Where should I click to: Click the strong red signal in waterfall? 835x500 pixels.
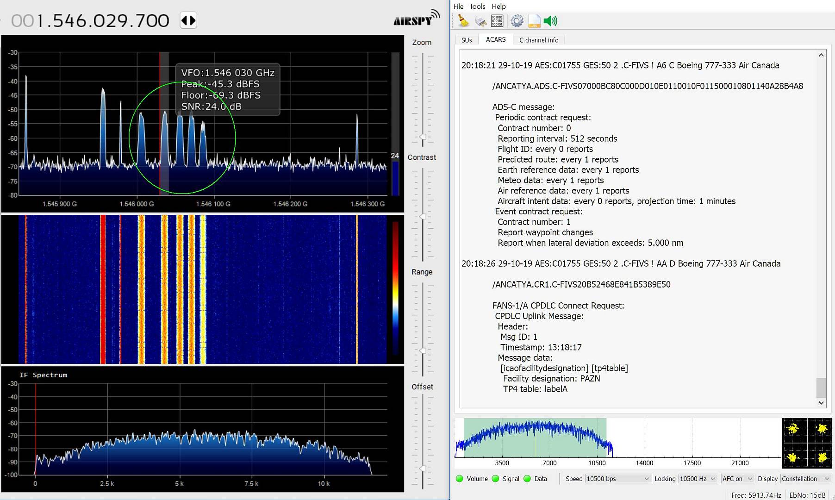[x=103, y=289]
